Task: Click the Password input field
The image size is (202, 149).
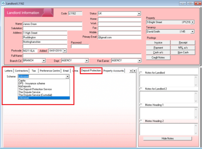Action: [x=80, y=47]
